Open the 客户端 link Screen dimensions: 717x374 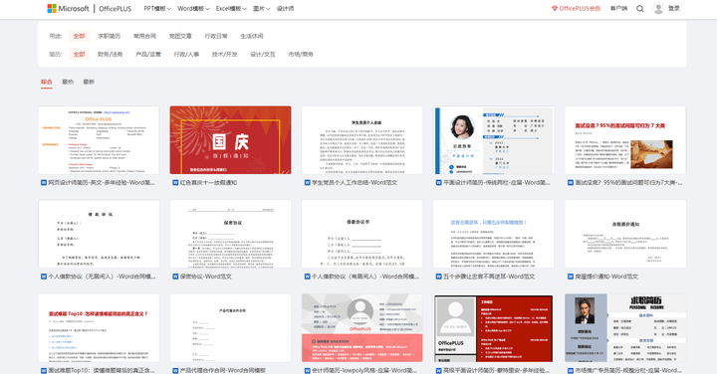(x=618, y=9)
